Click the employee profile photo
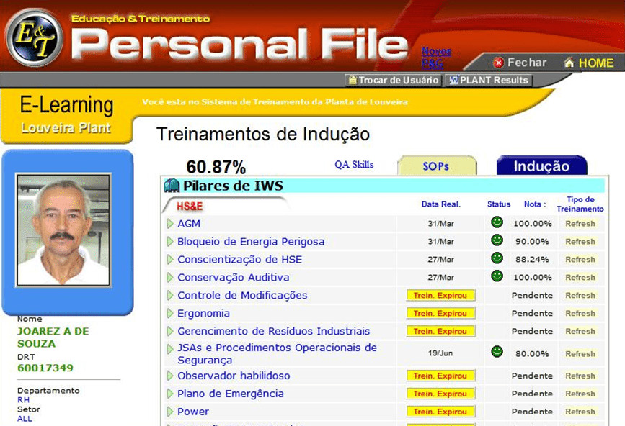The image size is (625, 426). [x=63, y=230]
